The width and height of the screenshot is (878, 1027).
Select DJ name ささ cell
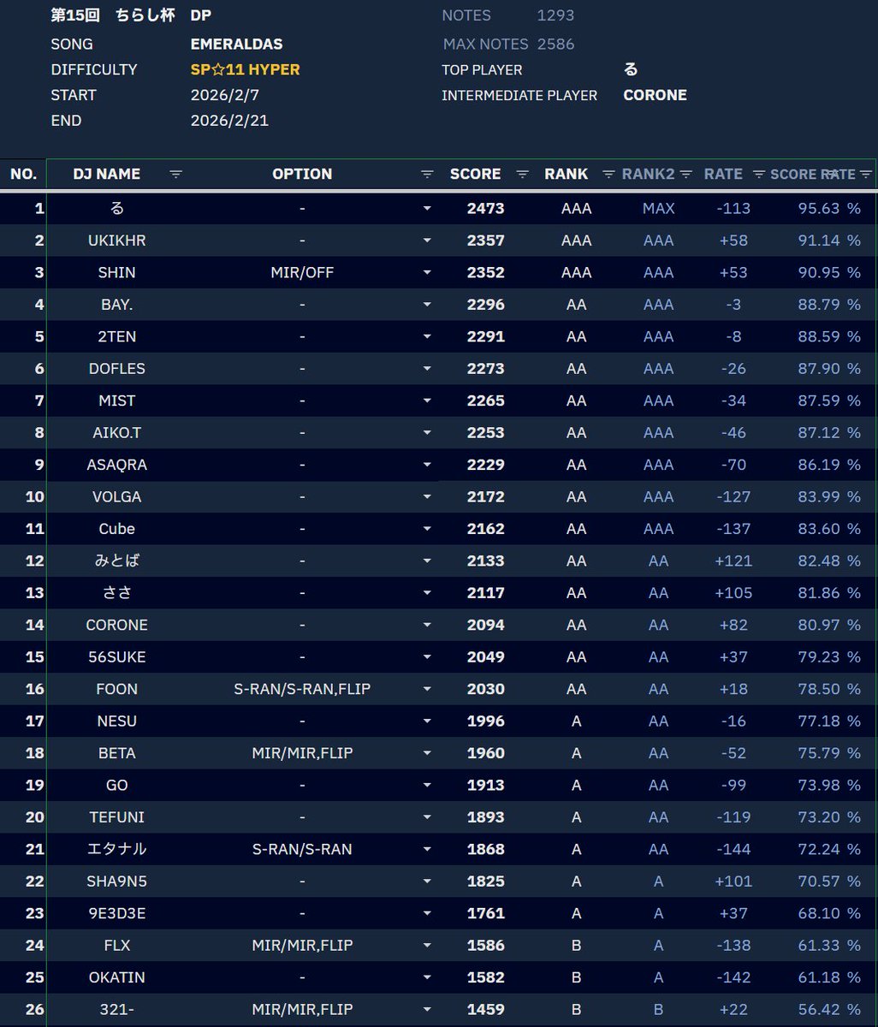click(x=117, y=593)
